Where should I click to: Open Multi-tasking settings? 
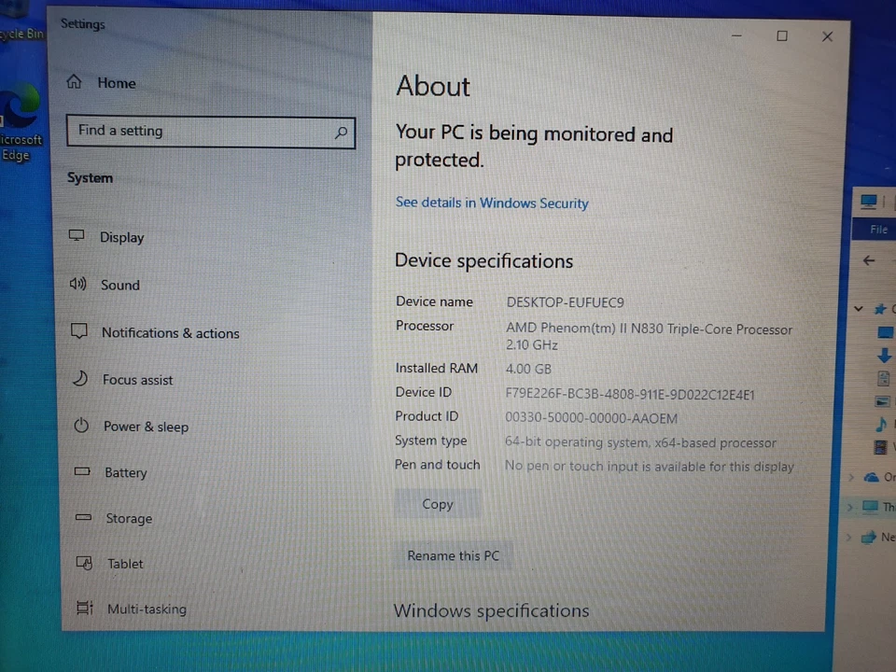point(147,609)
